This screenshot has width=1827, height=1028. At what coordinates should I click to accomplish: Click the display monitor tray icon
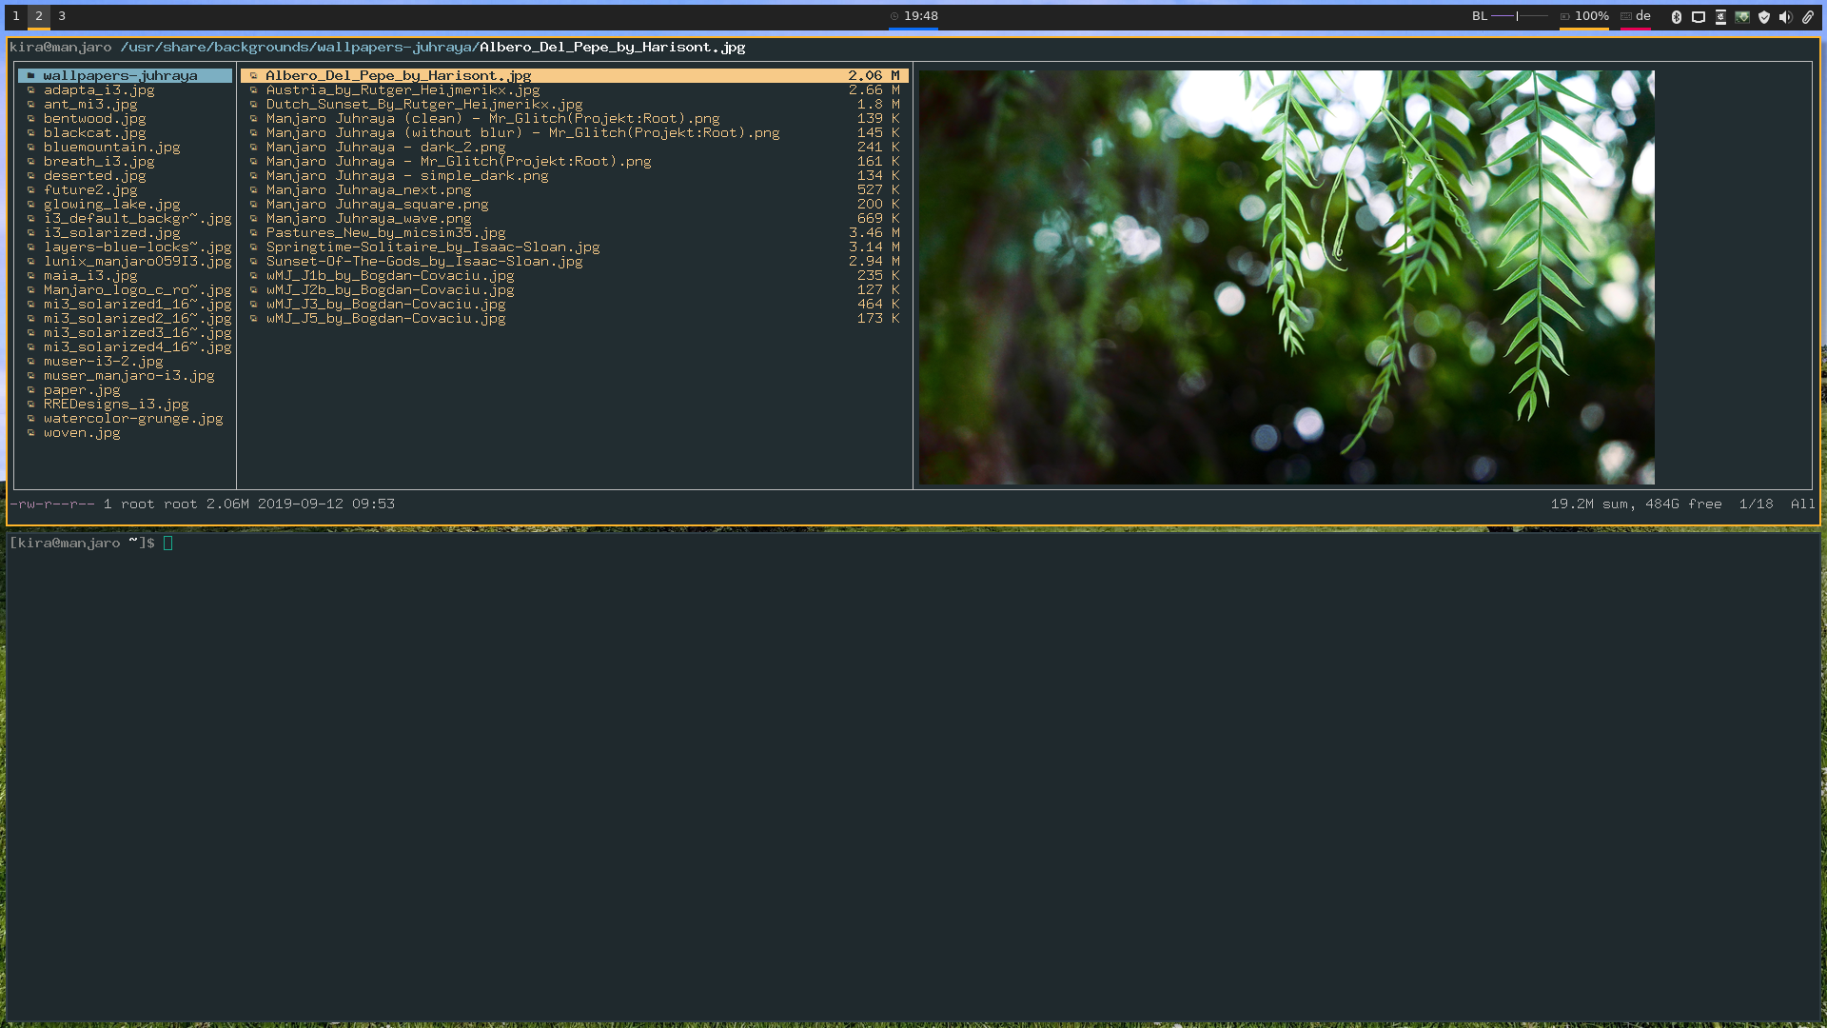(1698, 16)
